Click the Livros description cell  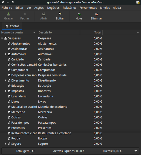pyautogui.click(x=42, y=102)
